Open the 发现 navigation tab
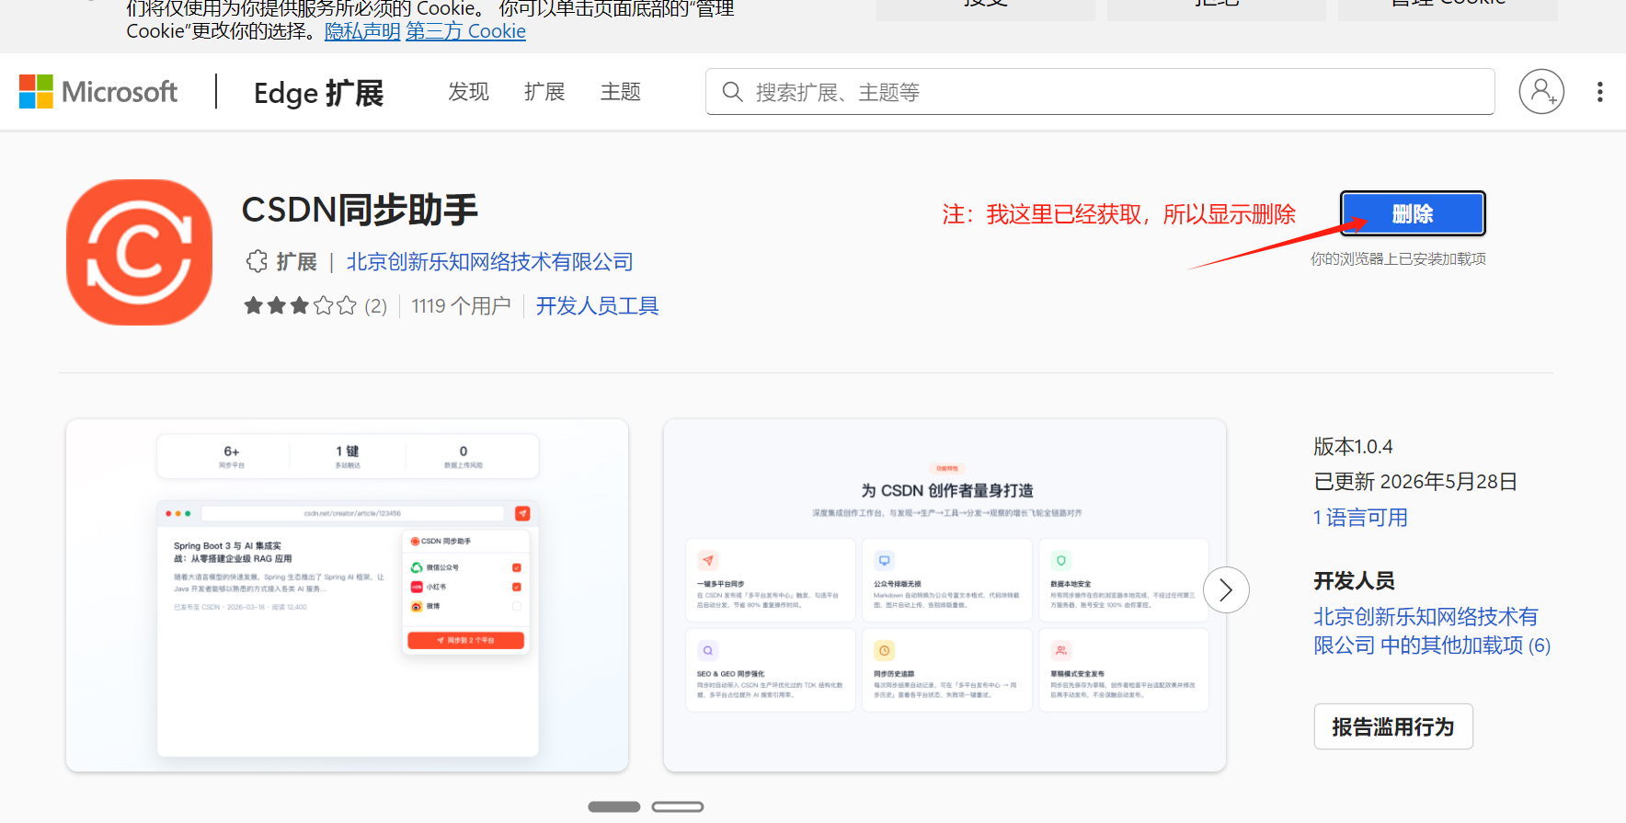 coord(468,92)
